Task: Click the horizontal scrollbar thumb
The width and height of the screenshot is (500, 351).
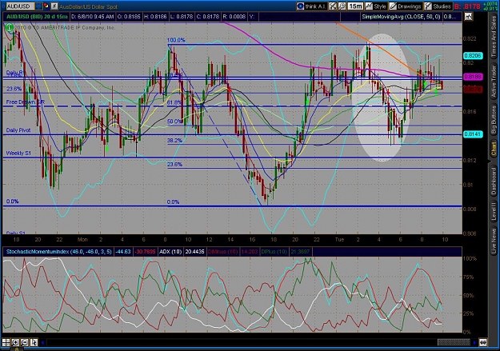Action: 454,343
